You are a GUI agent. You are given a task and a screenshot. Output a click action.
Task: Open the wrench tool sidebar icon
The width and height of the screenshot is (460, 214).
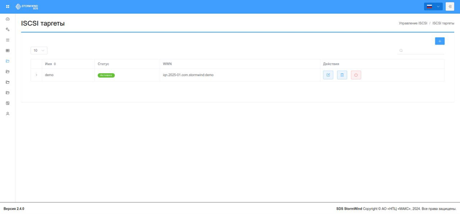tap(8, 30)
